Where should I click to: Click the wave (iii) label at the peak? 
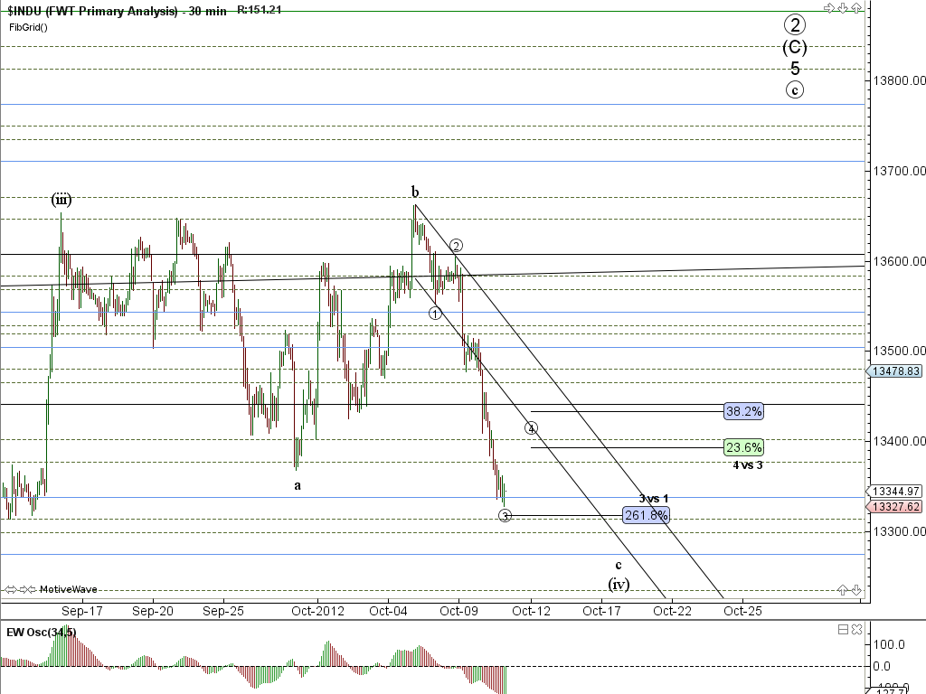(x=61, y=200)
